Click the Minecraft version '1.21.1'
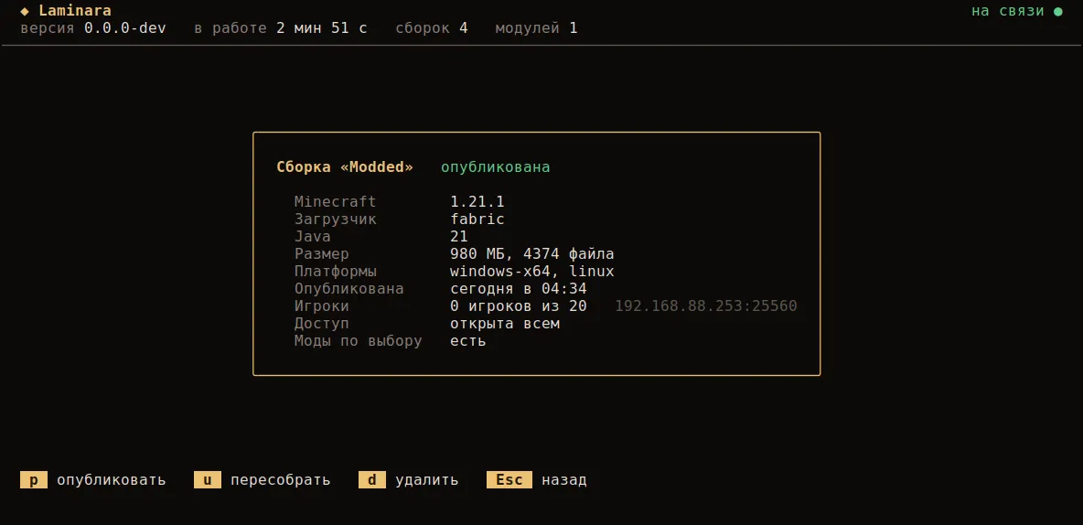The width and height of the screenshot is (1083, 525). (x=477, y=202)
